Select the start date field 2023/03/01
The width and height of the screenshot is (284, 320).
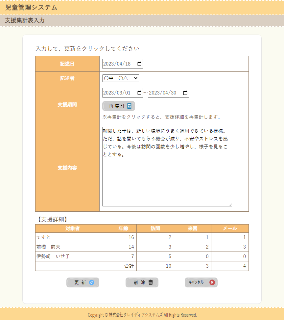(118, 93)
